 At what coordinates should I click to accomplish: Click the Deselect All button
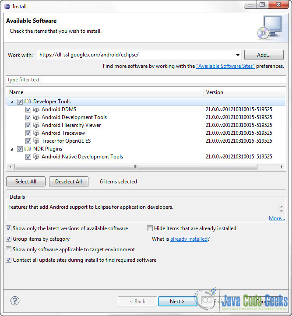[x=69, y=182]
